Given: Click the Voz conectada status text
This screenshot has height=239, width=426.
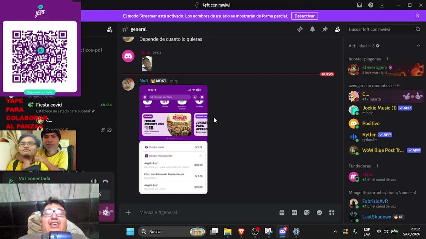Looking at the screenshot, I should coord(35,179).
